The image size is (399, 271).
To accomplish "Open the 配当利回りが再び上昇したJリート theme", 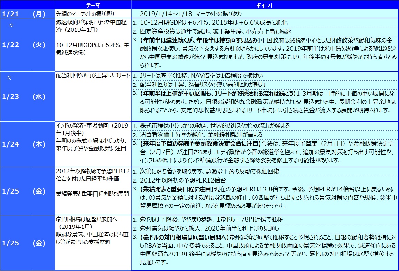I will click(93, 75).
